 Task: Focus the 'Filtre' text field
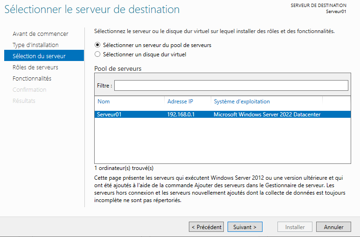pos(231,86)
